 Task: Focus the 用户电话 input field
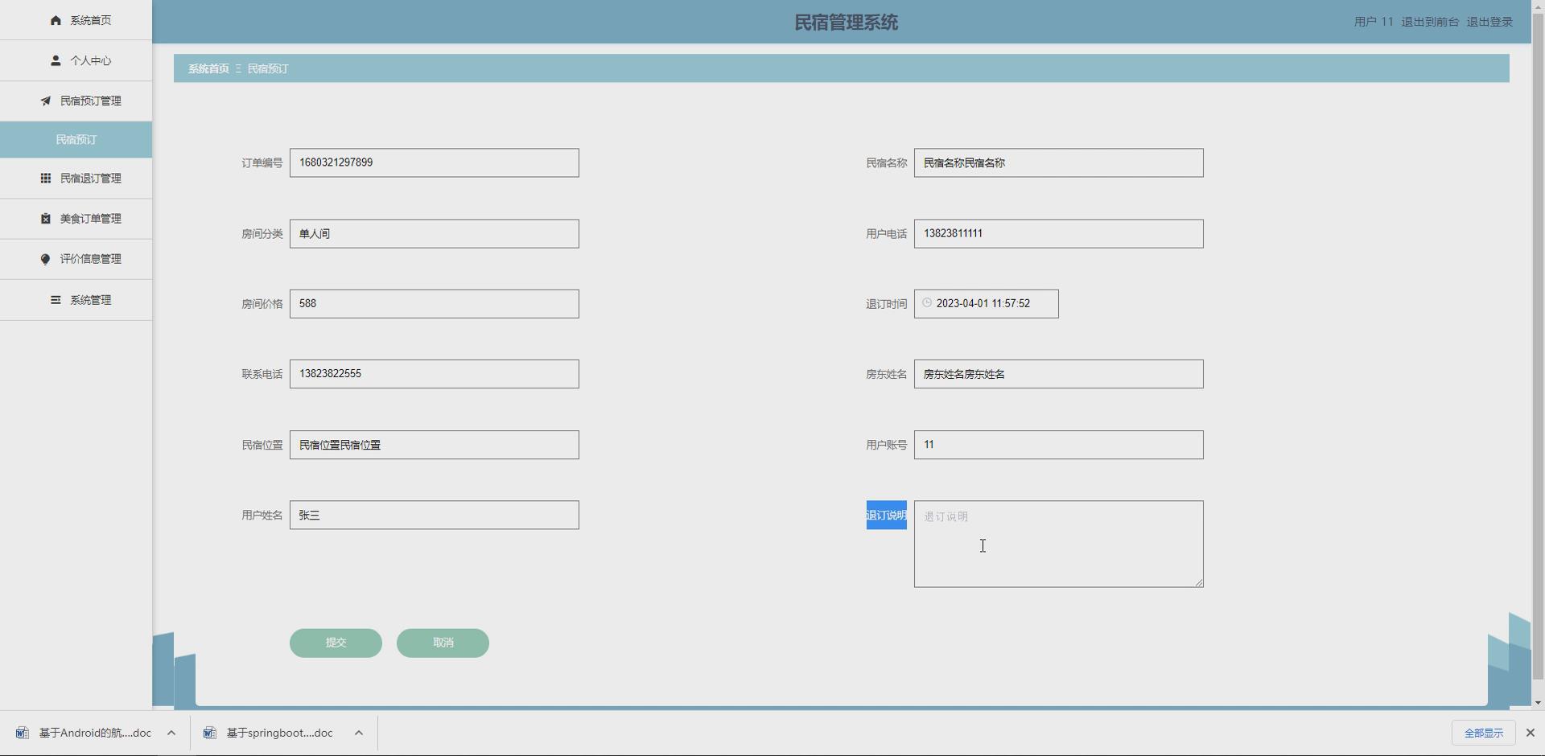coord(1058,233)
